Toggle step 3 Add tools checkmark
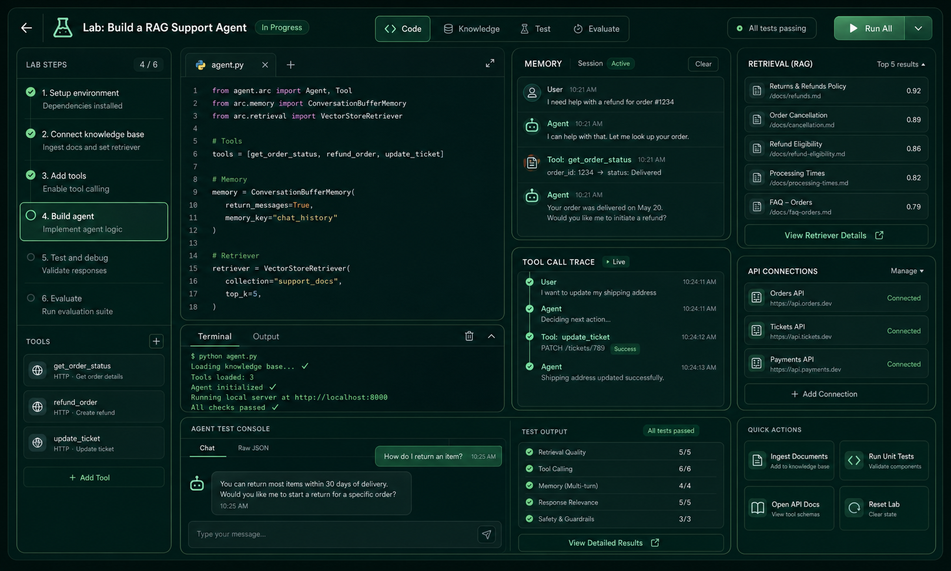The width and height of the screenshot is (951, 571). coord(31,174)
